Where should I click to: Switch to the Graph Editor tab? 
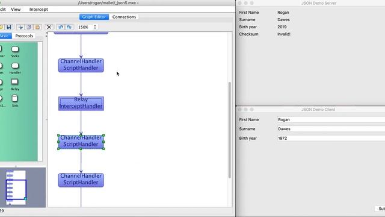pyautogui.click(x=94, y=17)
